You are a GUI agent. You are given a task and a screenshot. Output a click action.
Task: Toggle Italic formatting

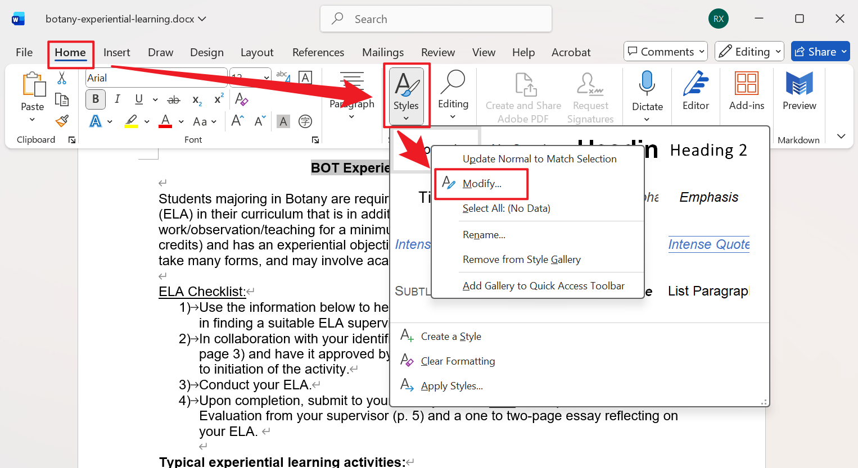point(117,99)
